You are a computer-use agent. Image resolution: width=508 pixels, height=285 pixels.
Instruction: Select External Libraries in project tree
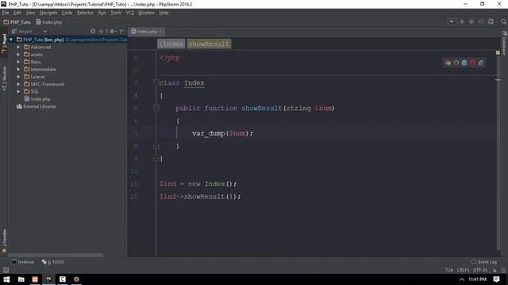(x=37, y=106)
